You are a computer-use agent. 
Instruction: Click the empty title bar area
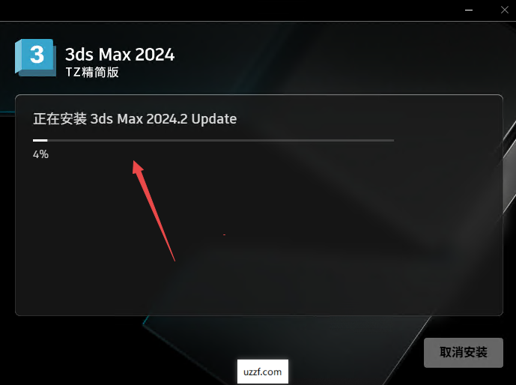tap(231, 10)
